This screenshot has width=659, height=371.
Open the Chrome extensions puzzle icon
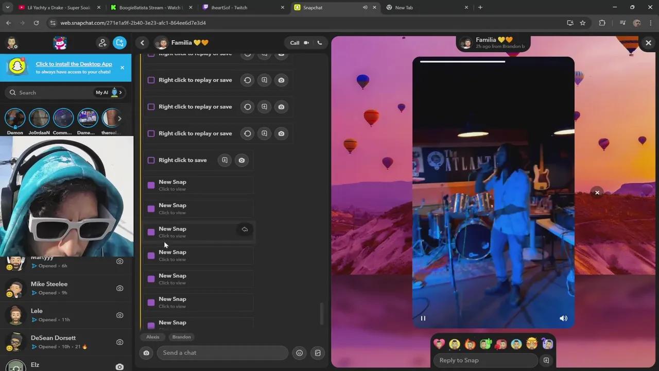tap(602, 23)
